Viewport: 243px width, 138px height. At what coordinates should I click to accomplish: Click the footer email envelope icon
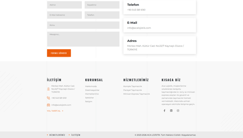coord(48,105)
